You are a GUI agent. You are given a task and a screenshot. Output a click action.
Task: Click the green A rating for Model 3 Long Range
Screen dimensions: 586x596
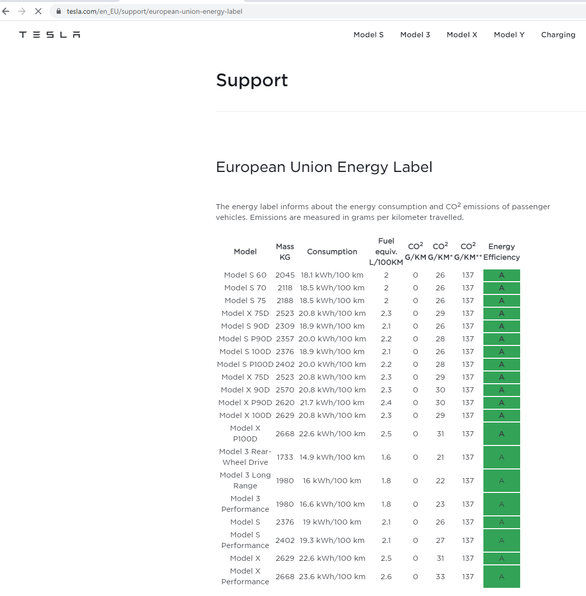tap(502, 481)
